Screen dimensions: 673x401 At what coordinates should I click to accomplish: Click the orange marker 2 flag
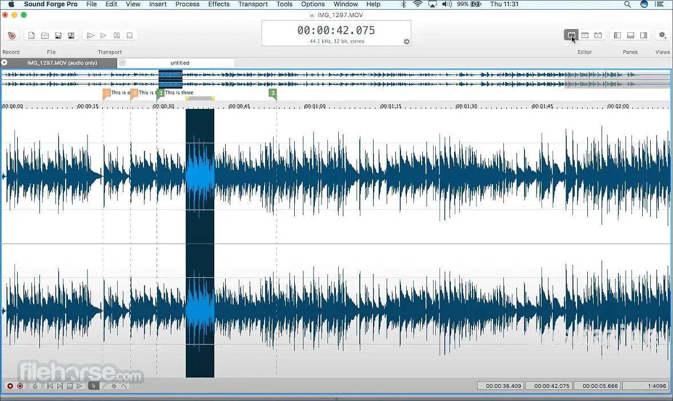coord(134,93)
